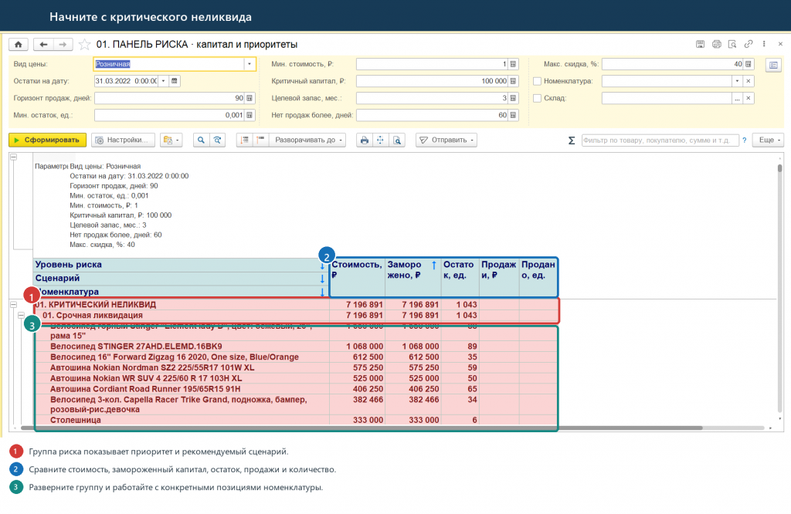Image resolution: width=791 pixels, height=514 pixels.
Task: Copy link to report via chain icon
Action: 749,44
